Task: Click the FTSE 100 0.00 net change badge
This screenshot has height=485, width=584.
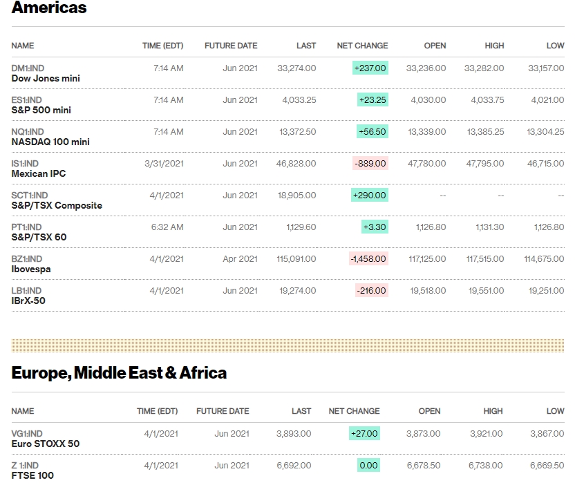Action: pos(369,465)
